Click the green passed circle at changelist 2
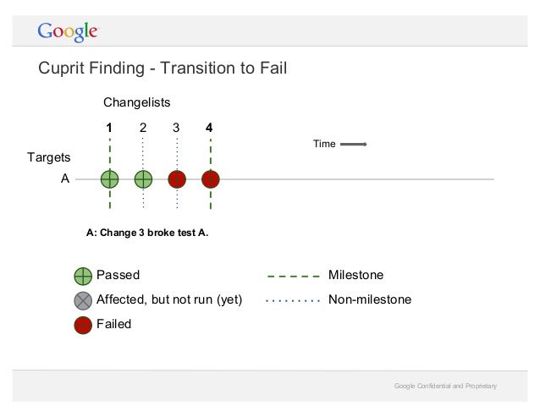Screen dimensions: 540x417 [143, 179]
